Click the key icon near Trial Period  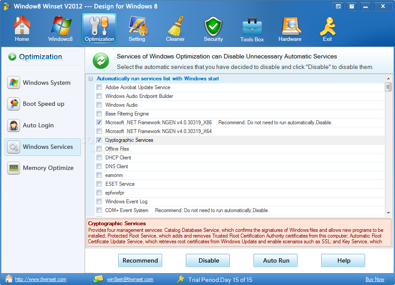[x=181, y=279]
